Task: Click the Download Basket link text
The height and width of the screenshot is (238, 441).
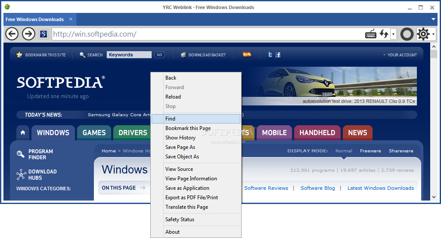Action: click(207, 55)
